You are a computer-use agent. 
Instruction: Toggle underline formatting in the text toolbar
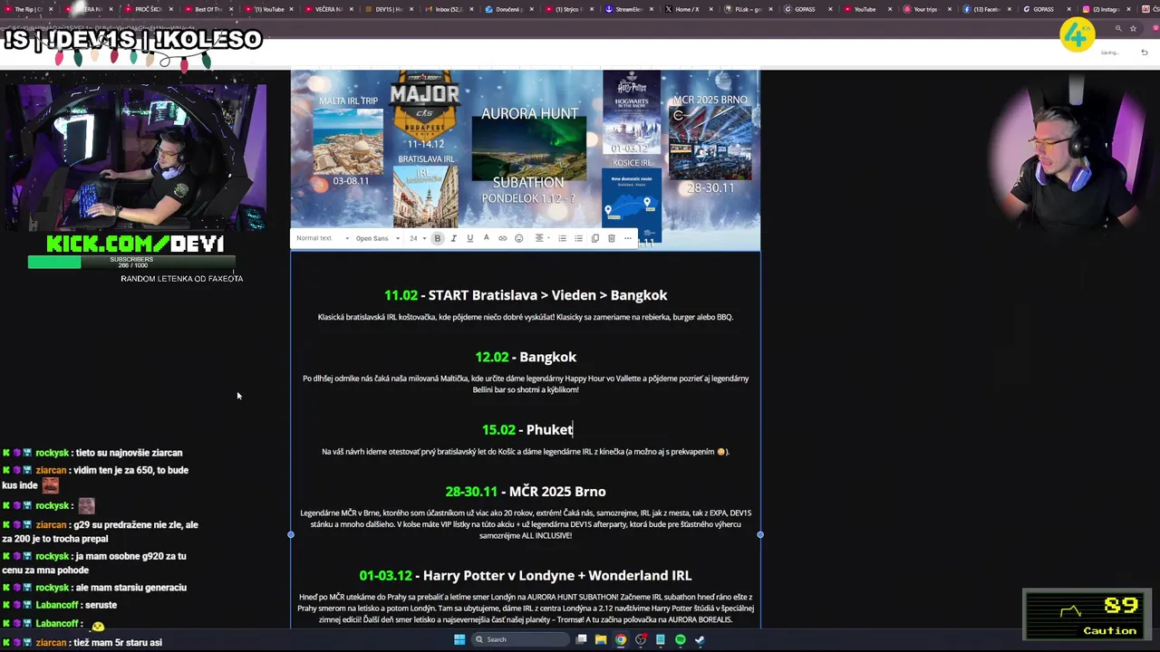(469, 238)
